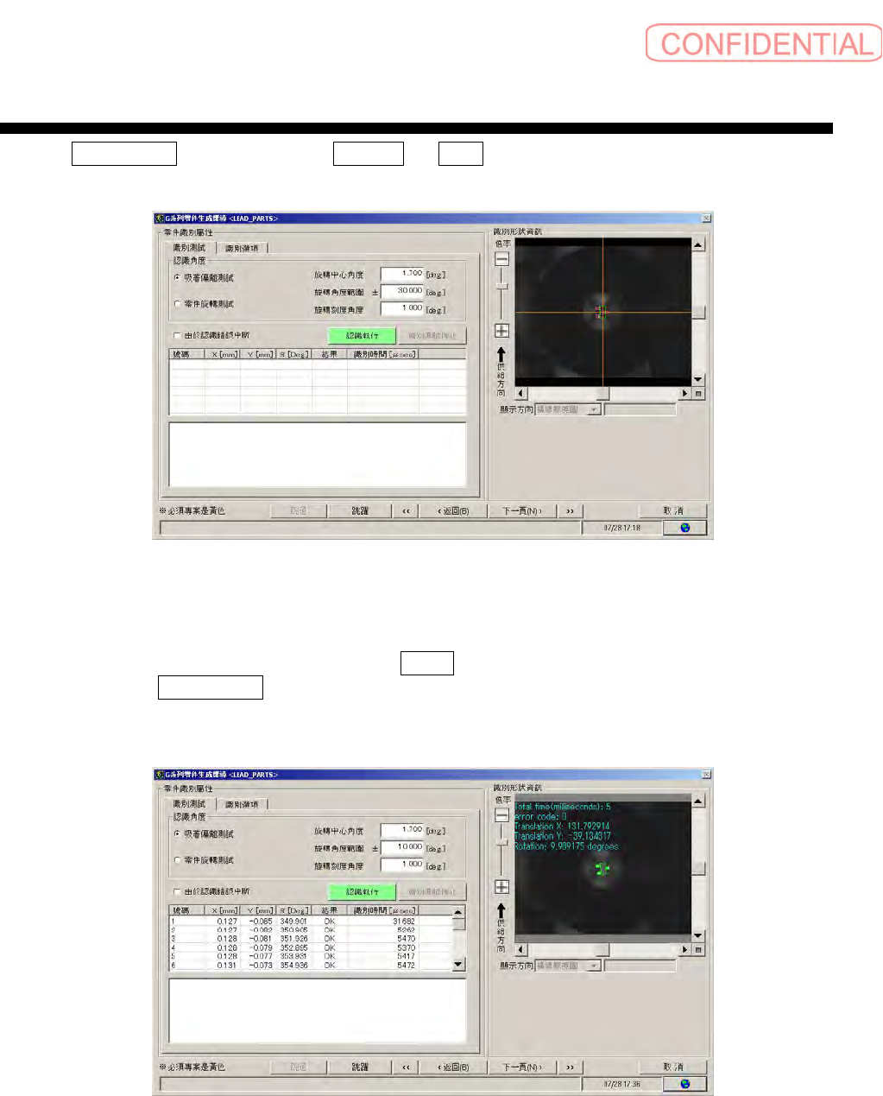883x1096 pixels.
Task: Click image scroll-left arrow in the 17:36 window
Action: coord(520,950)
